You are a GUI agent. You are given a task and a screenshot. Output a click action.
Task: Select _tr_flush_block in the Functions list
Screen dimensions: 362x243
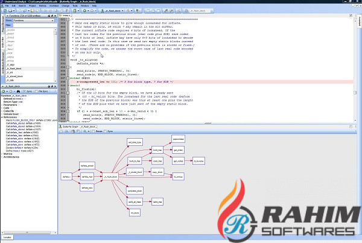click(x=14, y=69)
